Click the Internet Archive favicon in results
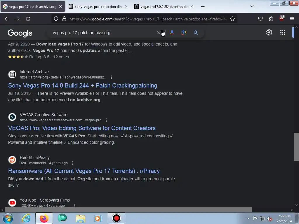 click(x=12, y=74)
